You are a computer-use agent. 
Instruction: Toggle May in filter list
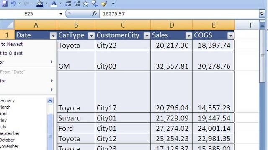(x=3, y=120)
